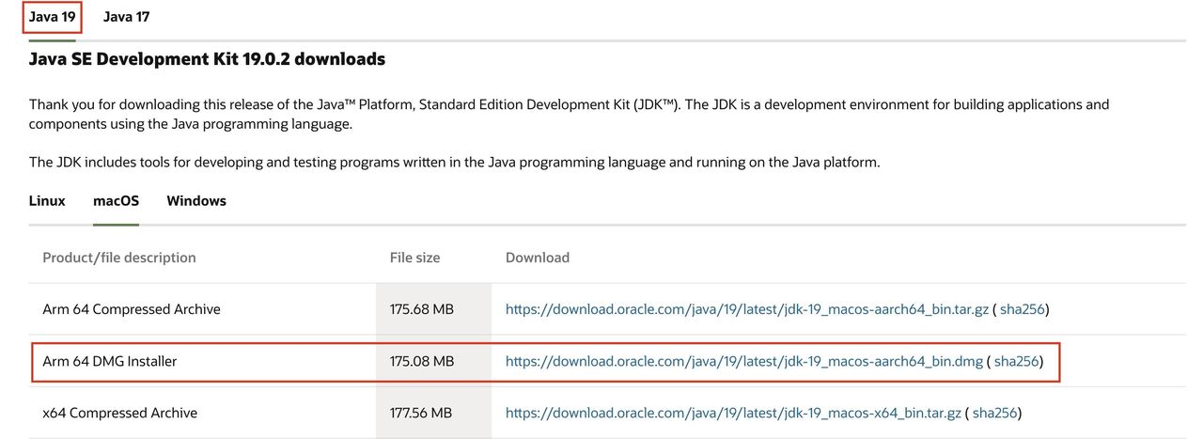Click the 175.68 MB file size cell

point(422,309)
